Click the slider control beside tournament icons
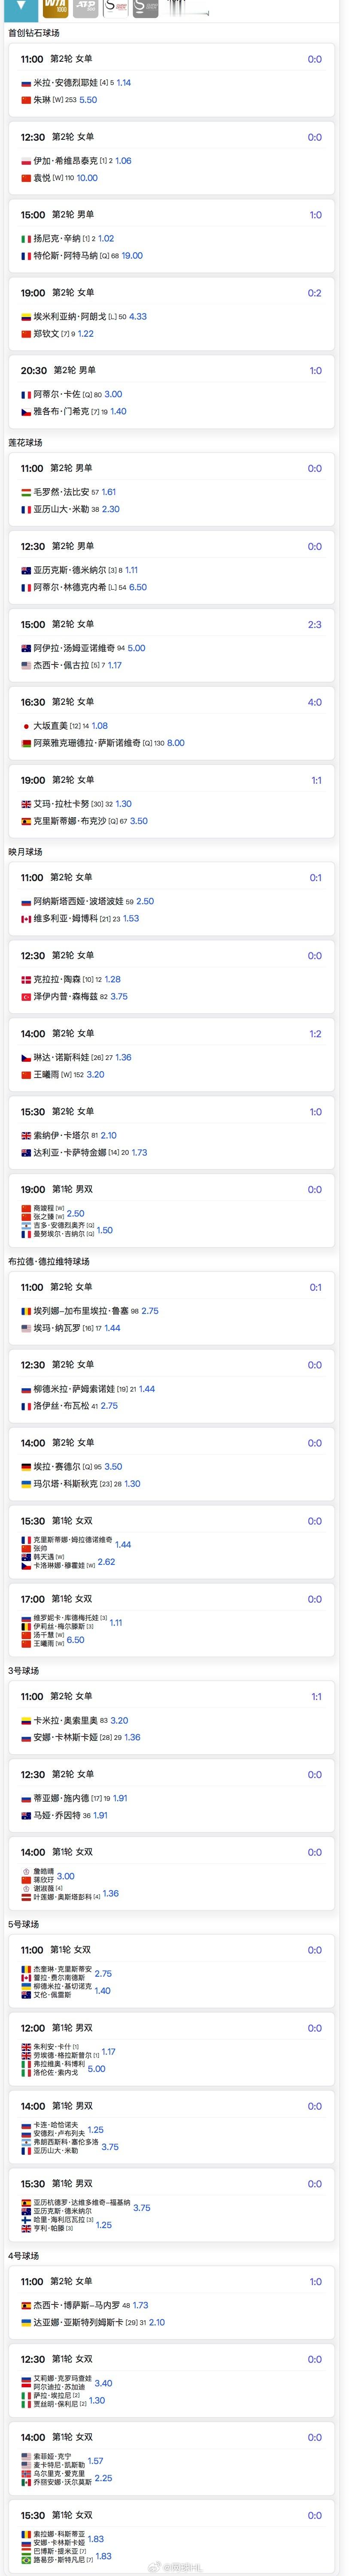This screenshot has width=352, height=2576. tap(188, 10)
